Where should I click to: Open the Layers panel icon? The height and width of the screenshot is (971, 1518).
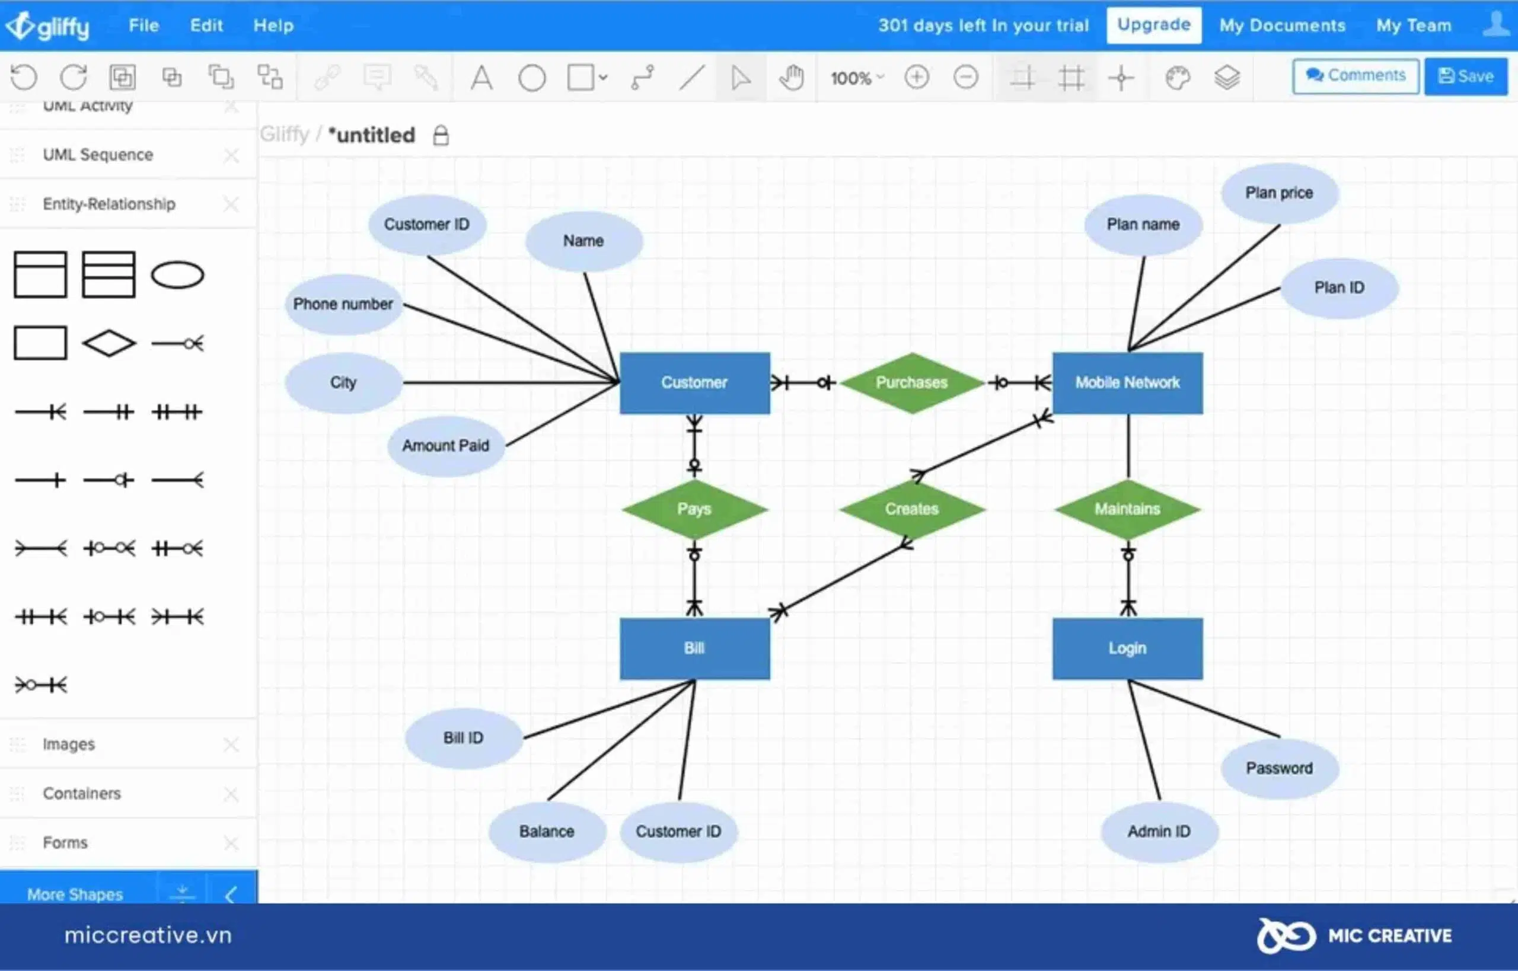[1227, 78]
